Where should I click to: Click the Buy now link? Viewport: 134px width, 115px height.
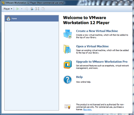(88, 109)
